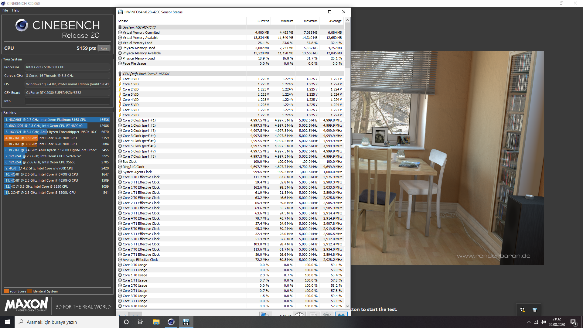583x328 pixels.
Task: Click the HWiNFO scrollbar up arrow
Action: pyautogui.click(x=347, y=20)
